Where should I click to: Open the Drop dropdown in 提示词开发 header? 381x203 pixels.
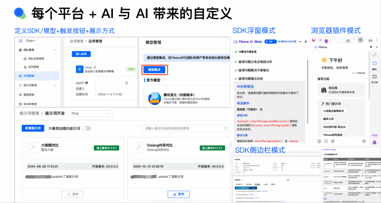click(91, 113)
